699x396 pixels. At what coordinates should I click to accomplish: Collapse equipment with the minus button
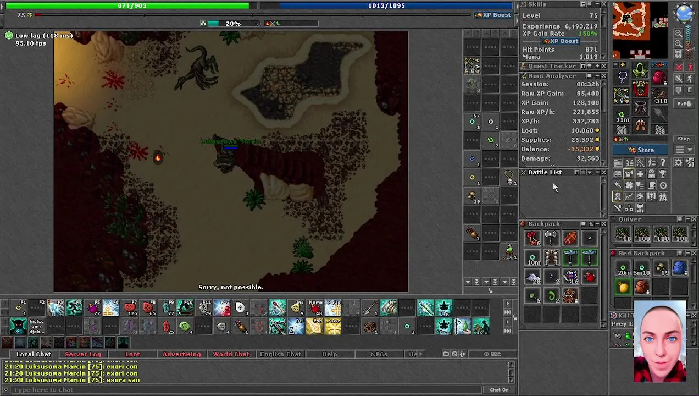point(615,64)
